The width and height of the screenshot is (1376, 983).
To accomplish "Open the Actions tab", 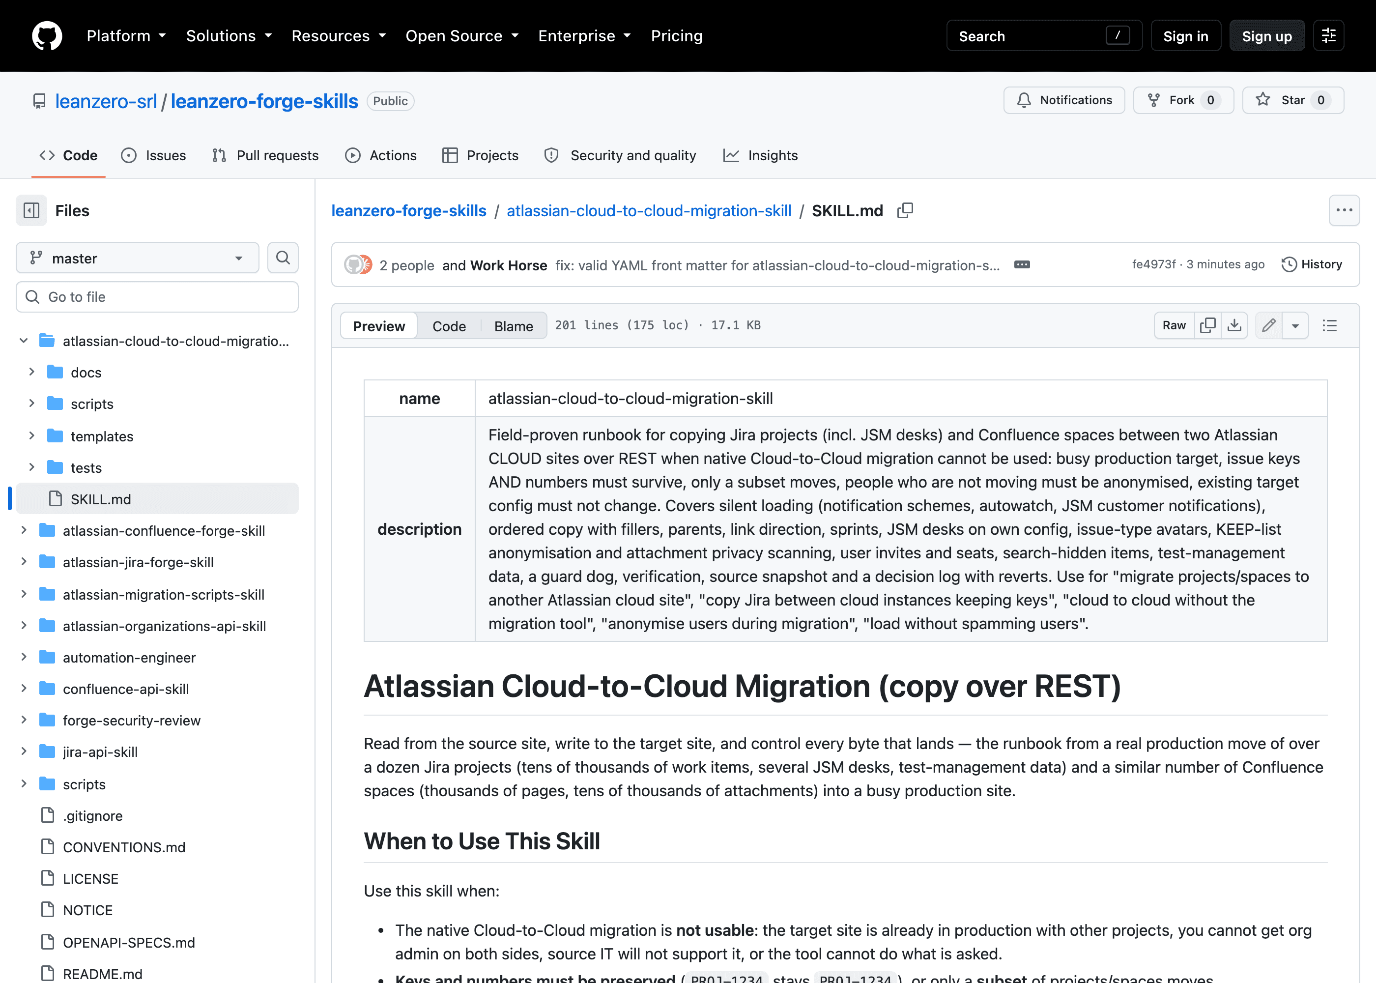I will (380, 156).
